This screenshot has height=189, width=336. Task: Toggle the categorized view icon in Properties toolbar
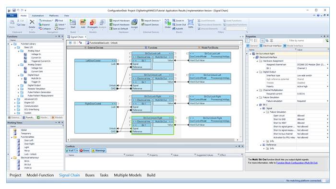pos(247,40)
